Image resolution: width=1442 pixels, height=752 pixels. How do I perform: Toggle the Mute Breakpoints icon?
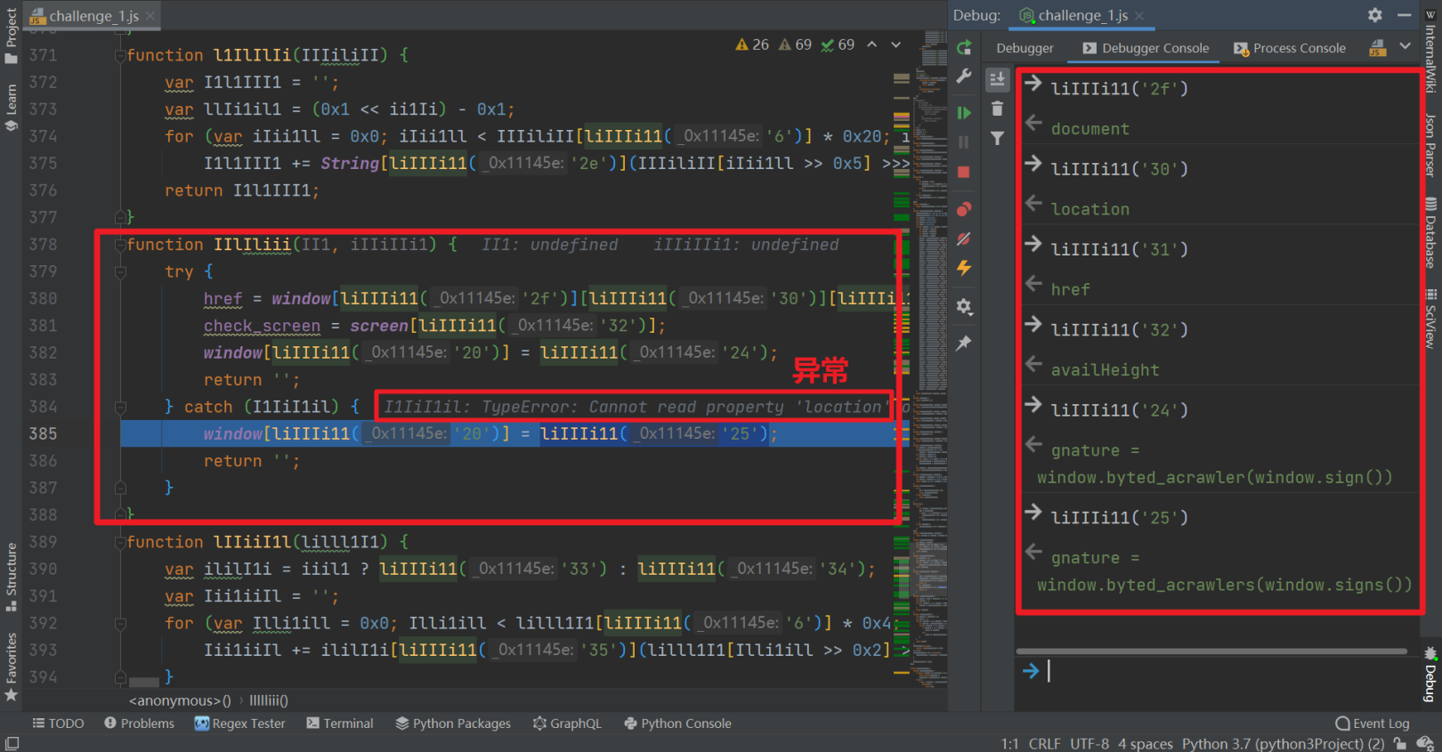point(964,239)
